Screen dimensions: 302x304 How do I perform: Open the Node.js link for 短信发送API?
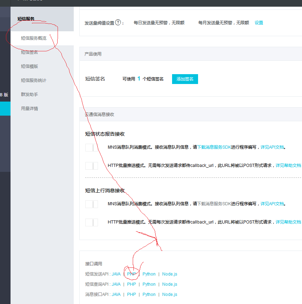[170, 274]
